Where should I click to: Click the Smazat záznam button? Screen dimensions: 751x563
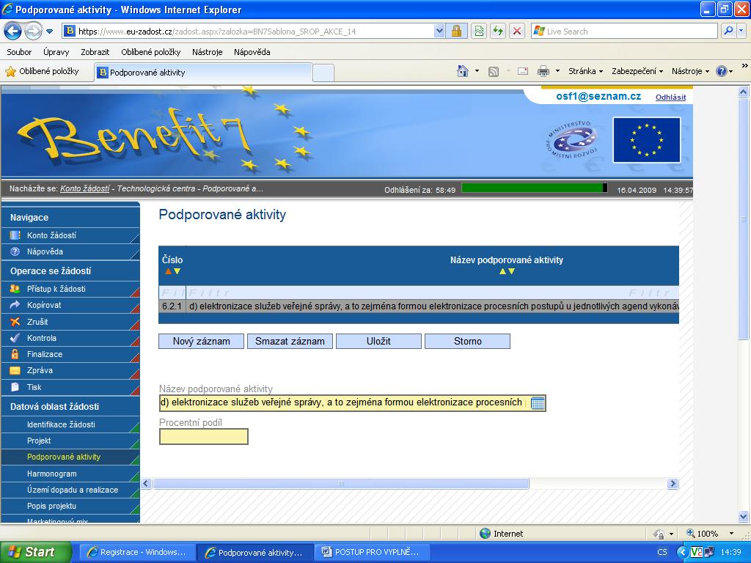pyautogui.click(x=290, y=342)
